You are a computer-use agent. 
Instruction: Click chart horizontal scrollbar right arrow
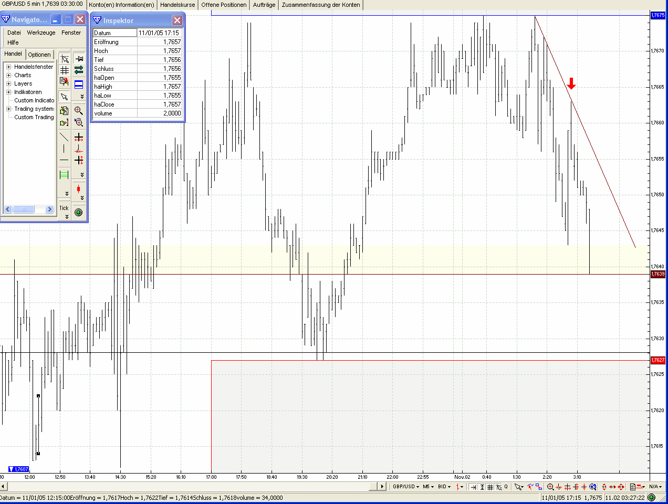[x=382, y=487]
